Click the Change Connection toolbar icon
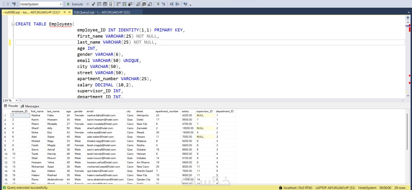 pos(14,4)
